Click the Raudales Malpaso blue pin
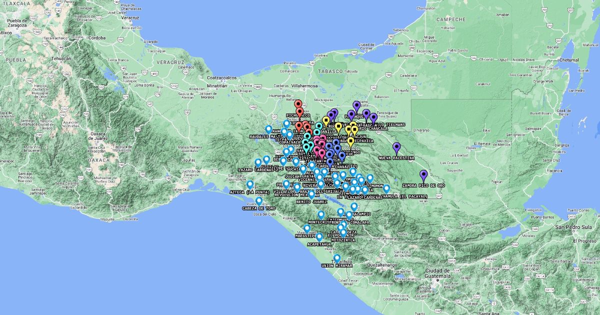 click(268, 129)
